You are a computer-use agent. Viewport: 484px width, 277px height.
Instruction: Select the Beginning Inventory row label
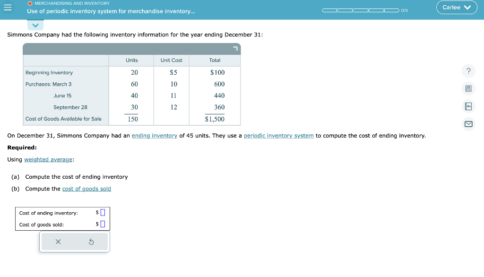(49, 73)
